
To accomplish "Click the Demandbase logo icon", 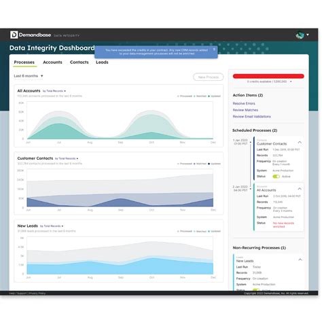I will [14, 35].
